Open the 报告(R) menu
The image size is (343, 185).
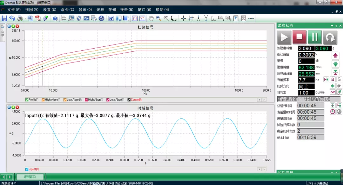tap(127, 10)
